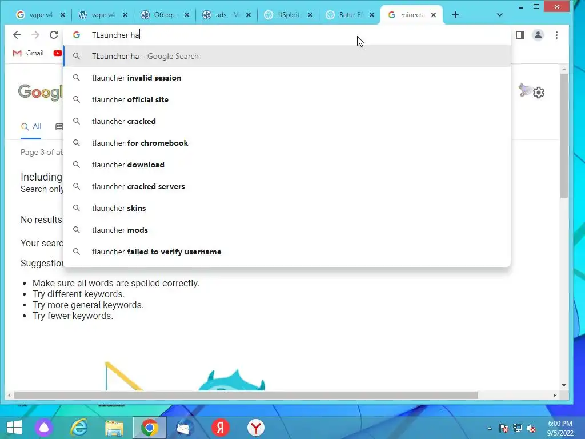This screenshot has width=585, height=439.
Task: Click the horizontal scrollbar thumb
Action: (246, 395)
